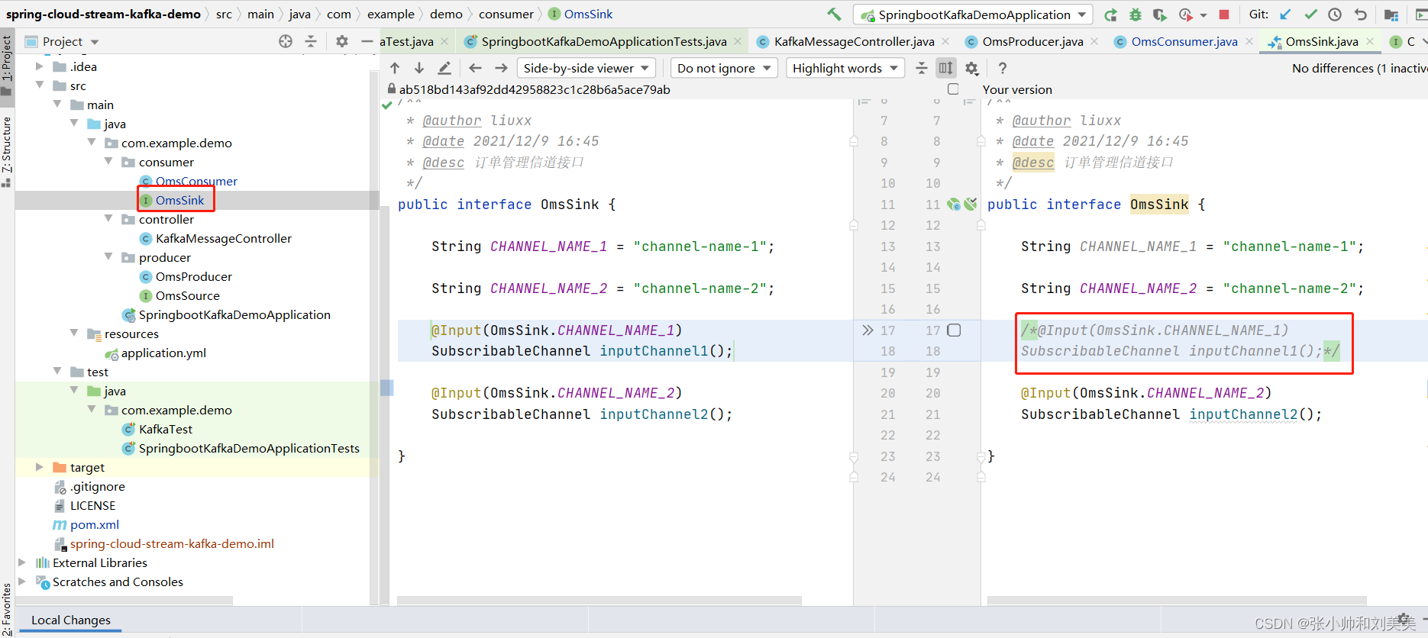Open diff help question mark

1003,68
